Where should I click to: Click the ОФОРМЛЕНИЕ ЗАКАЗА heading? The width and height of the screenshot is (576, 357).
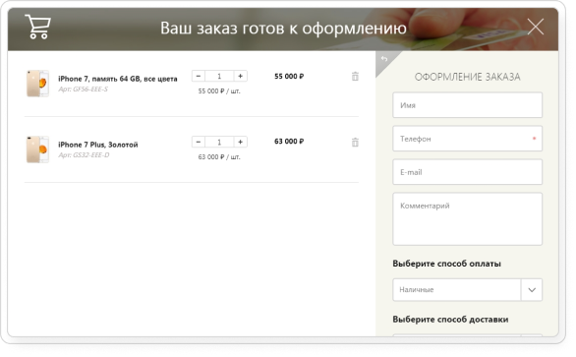click(467, 77)
